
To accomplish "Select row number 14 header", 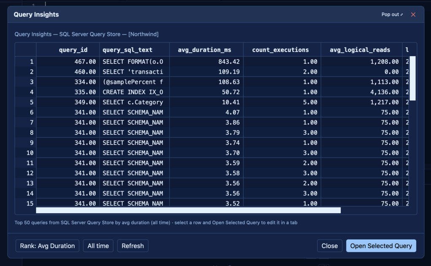I will pos(26,193).
